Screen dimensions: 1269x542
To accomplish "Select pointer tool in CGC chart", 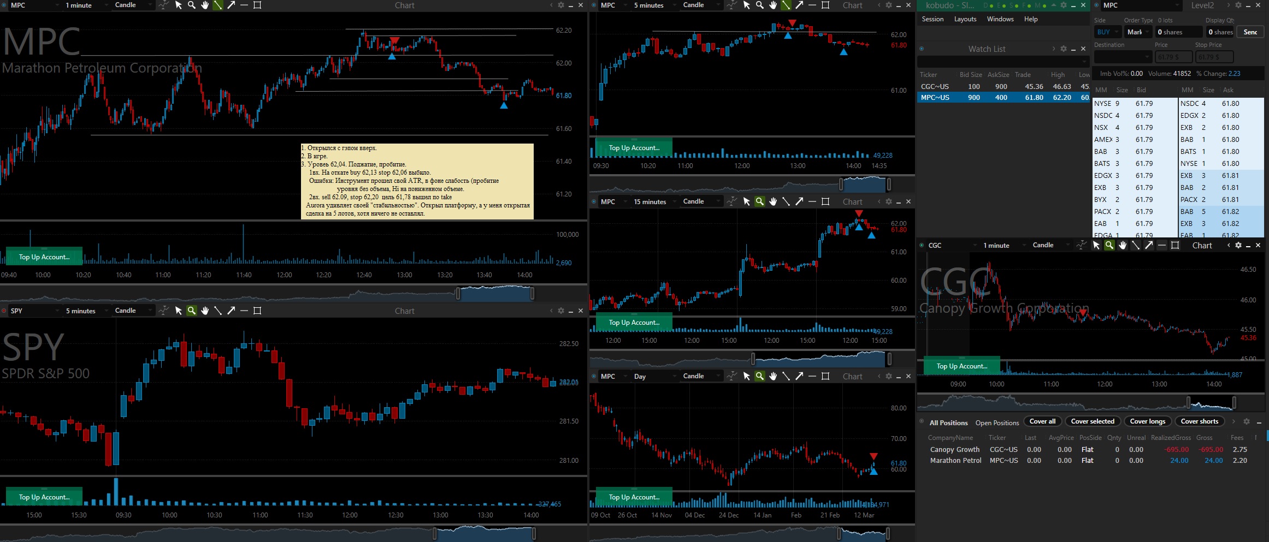I will pyautogui.click(x=1096, y=245).
